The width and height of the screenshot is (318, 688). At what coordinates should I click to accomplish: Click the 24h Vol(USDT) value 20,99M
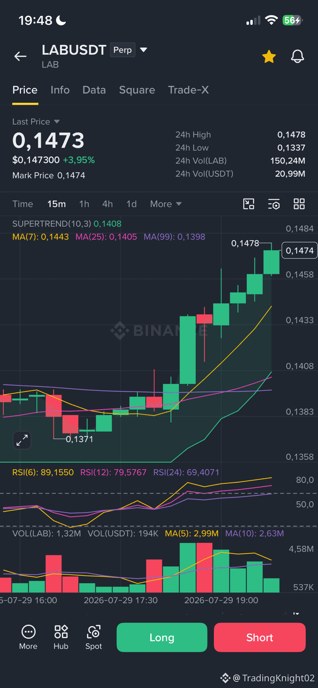pos(290,174)
